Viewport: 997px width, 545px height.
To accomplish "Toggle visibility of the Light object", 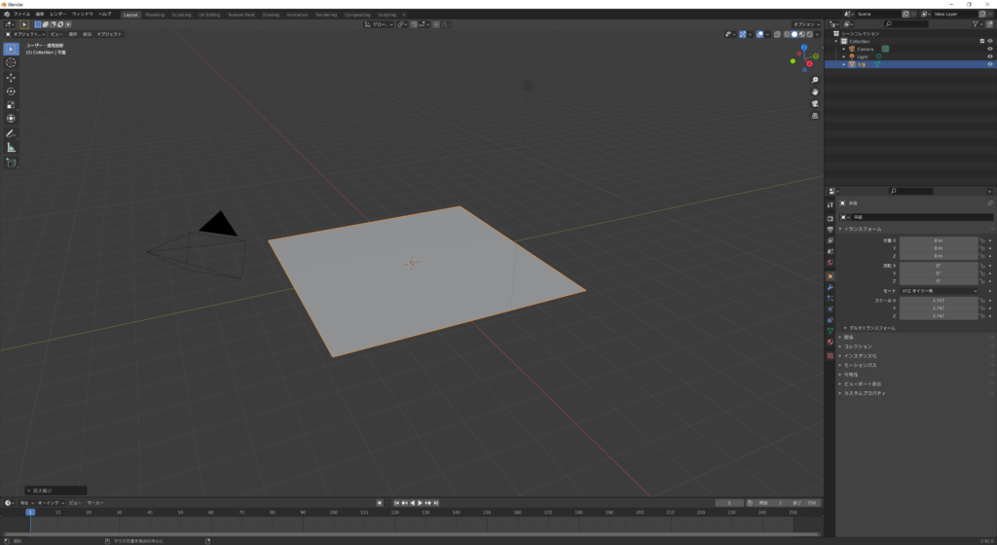I will tap(990, 56).
